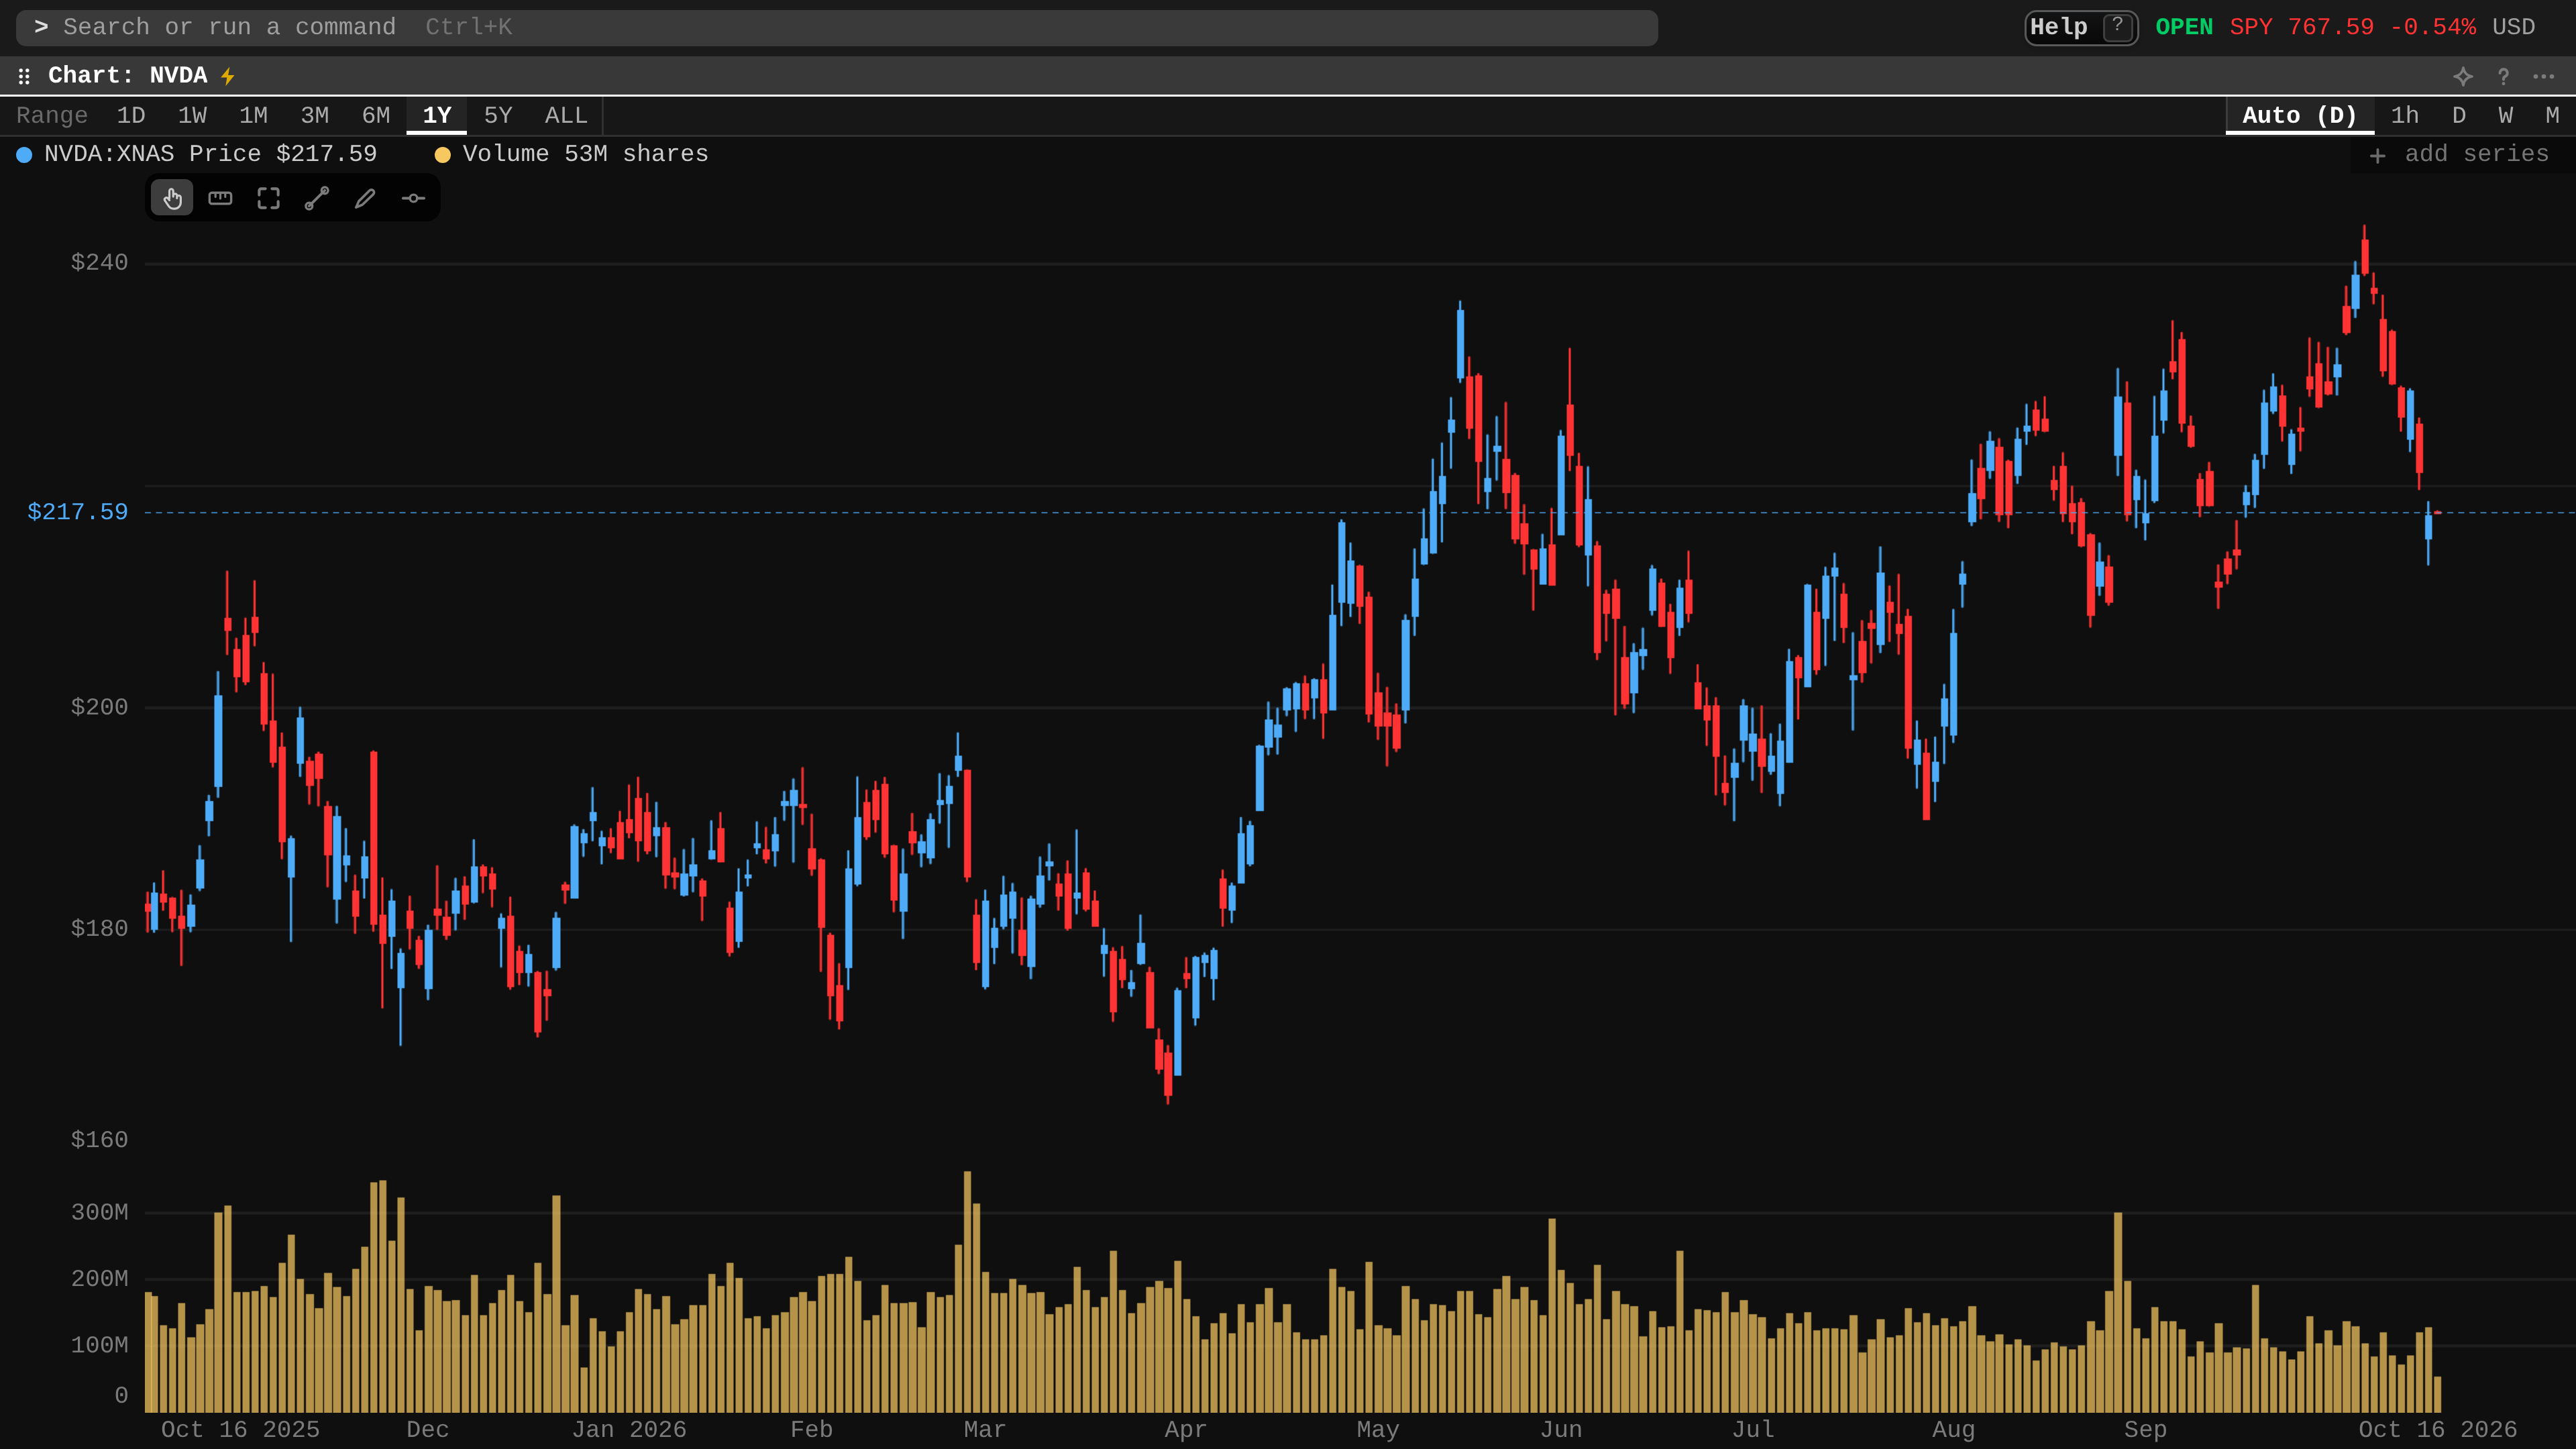The width and height of the screenshot is (2576, 1449).
Task: Set chart range to ALL
Action: 566,115
